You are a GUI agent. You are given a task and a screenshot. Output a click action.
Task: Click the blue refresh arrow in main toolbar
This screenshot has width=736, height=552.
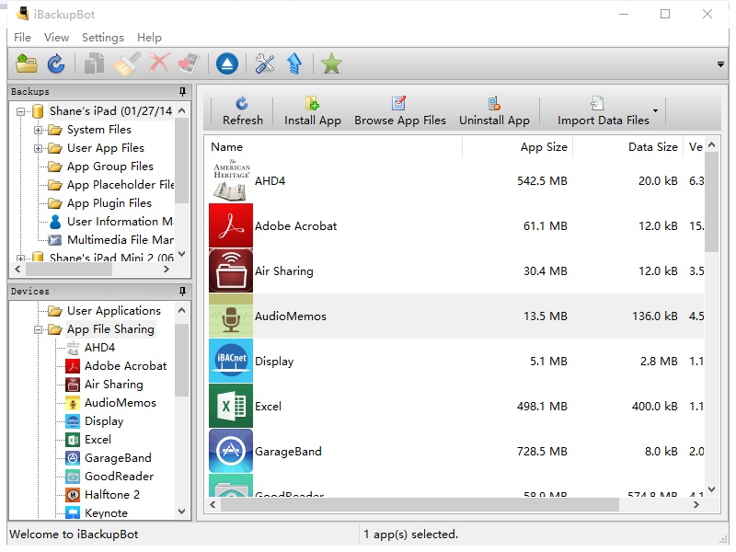coord(56,63)
